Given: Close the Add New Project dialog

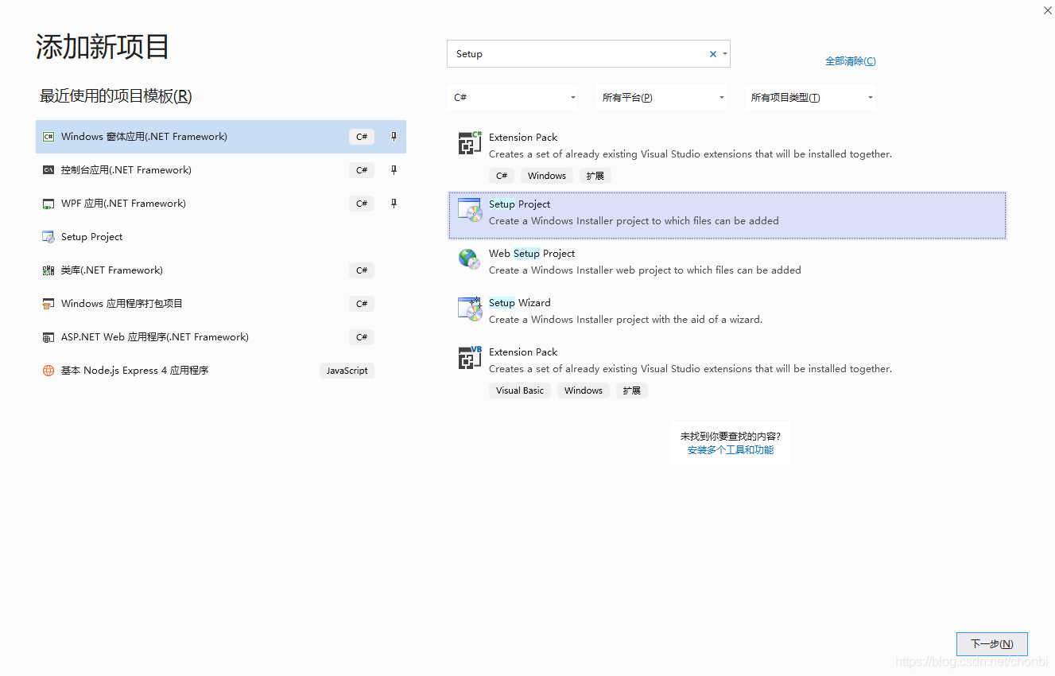Looking at the screenshot, I should 1047,10.
